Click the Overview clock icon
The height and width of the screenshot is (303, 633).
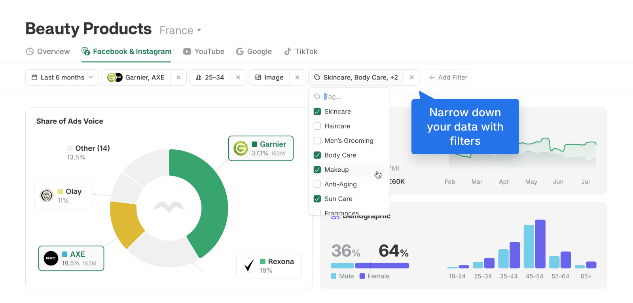click(30, 51)
